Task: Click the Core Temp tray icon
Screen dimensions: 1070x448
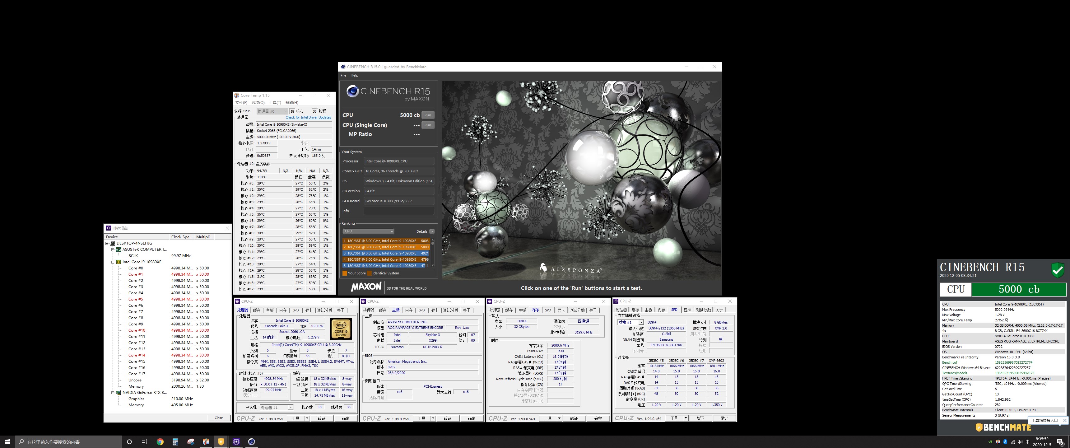Action: 998,442
